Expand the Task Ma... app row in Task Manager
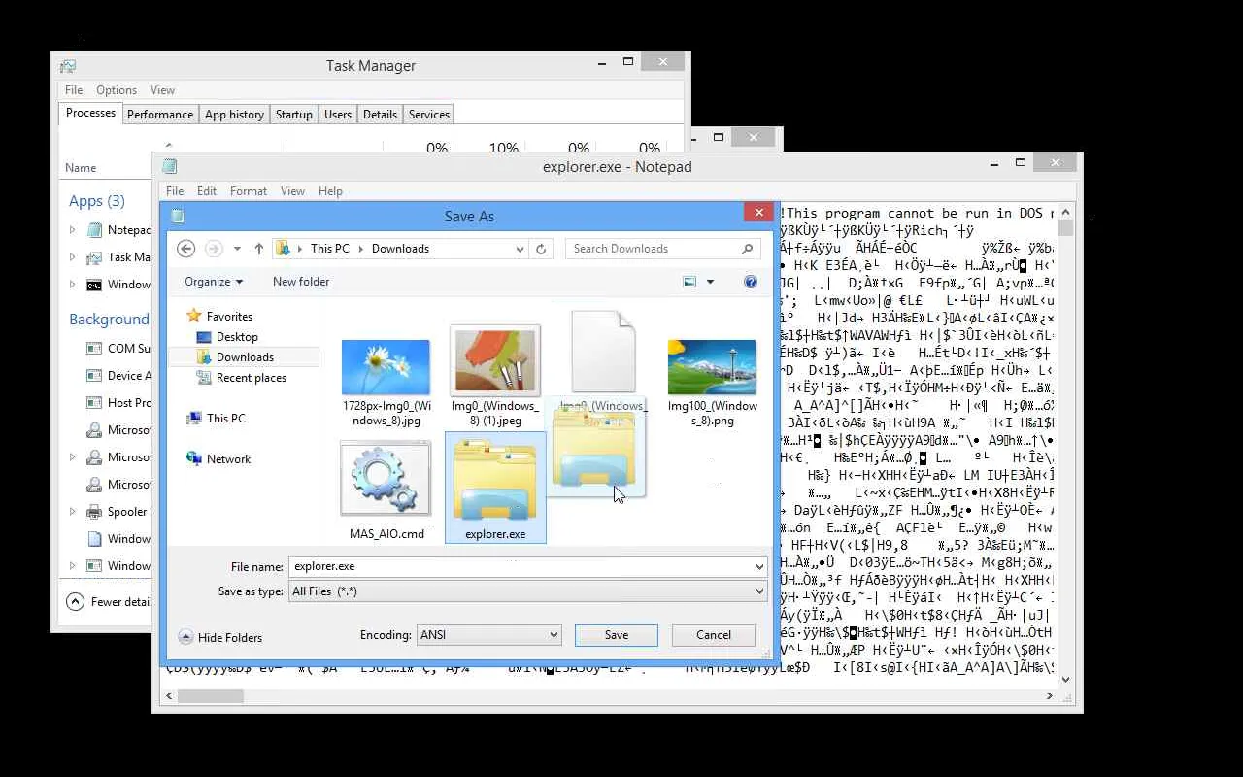The image size is (1243, 777). coord(73,257)
